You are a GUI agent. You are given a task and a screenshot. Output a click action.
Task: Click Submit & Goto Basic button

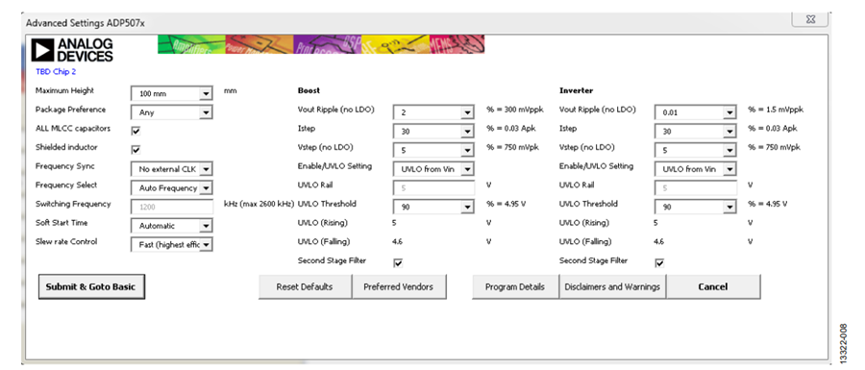91,286
